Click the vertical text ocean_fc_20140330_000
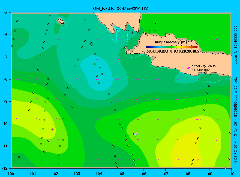The width and height of the screenshot is (240, 177). click(236, 45)
